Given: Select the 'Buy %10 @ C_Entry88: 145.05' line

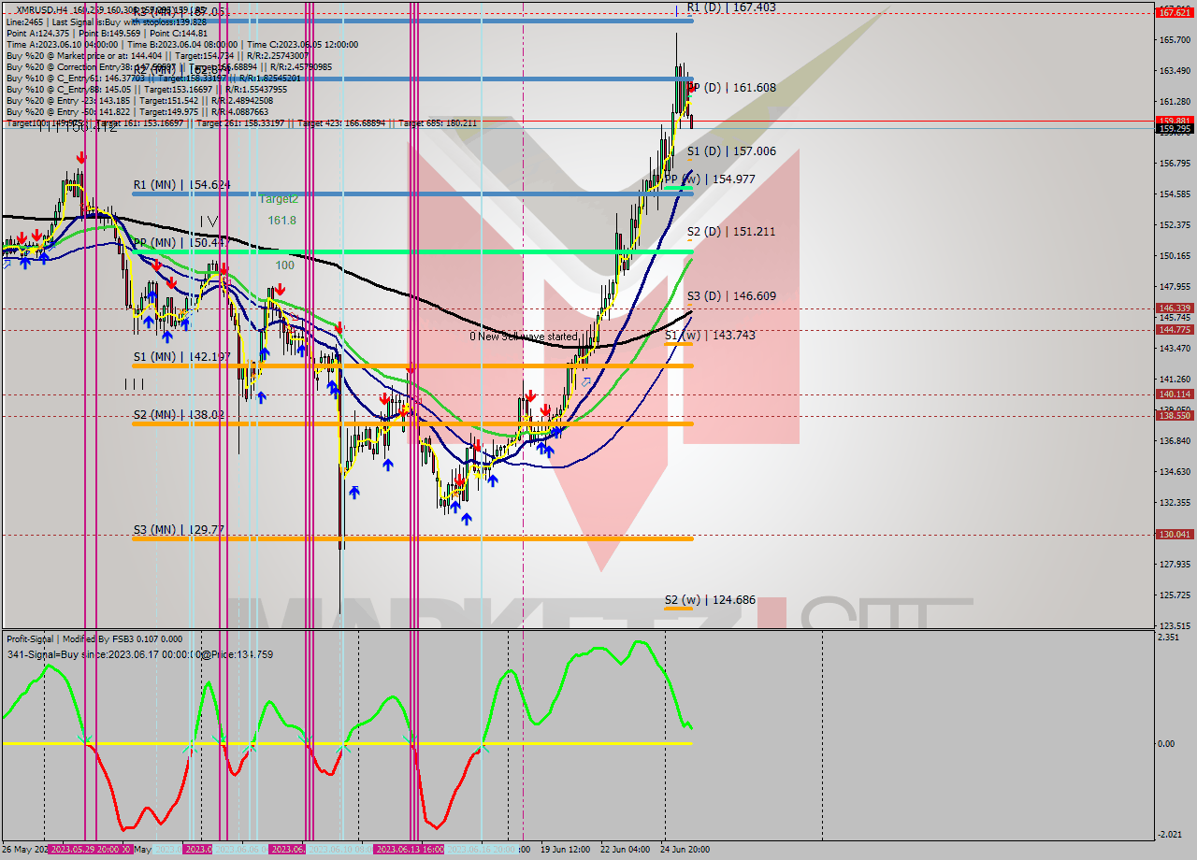Looking at the screenshot, I should tap(147, 89).
